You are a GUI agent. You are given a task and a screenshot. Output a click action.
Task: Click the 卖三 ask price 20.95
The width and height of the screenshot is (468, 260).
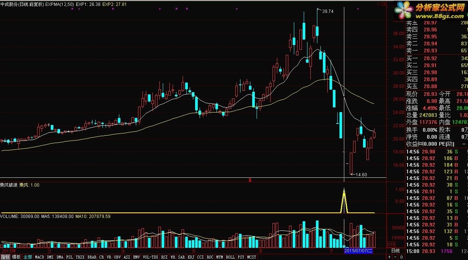430,37
